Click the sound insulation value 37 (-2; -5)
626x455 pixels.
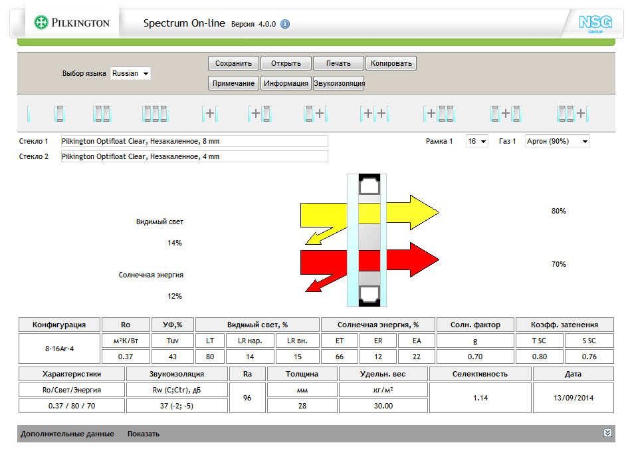(x=177, y=406)
